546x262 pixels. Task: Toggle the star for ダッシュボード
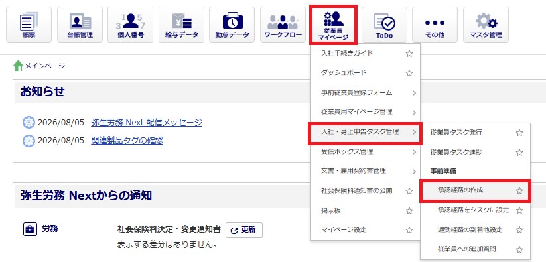click(x=409, y=73)
